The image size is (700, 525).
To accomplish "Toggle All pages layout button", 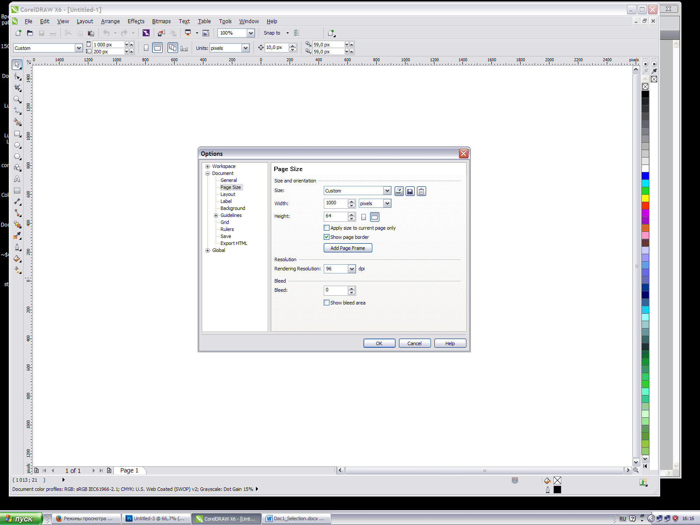I will click(x=173, y=48).
